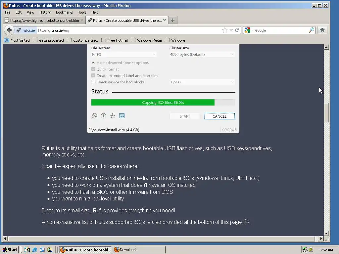Click the third quick launch icon in taskbar

(42, 250)
